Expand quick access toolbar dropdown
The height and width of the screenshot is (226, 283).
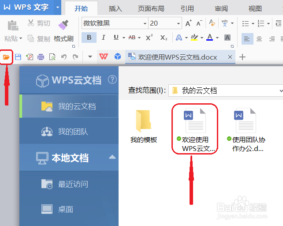90,57
